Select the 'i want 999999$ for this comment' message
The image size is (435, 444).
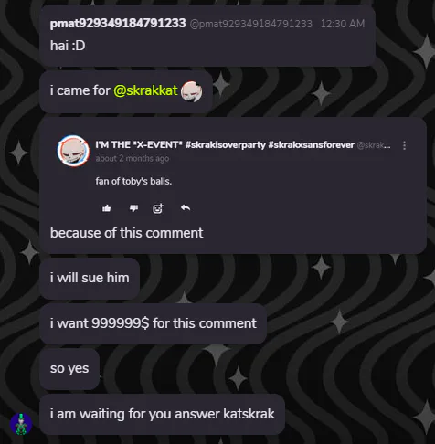(154, 323)
